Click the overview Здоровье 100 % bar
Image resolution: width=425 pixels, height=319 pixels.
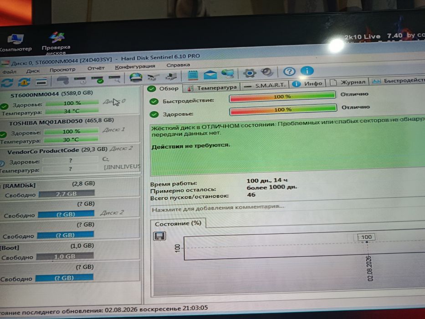(x=283, y=109)
